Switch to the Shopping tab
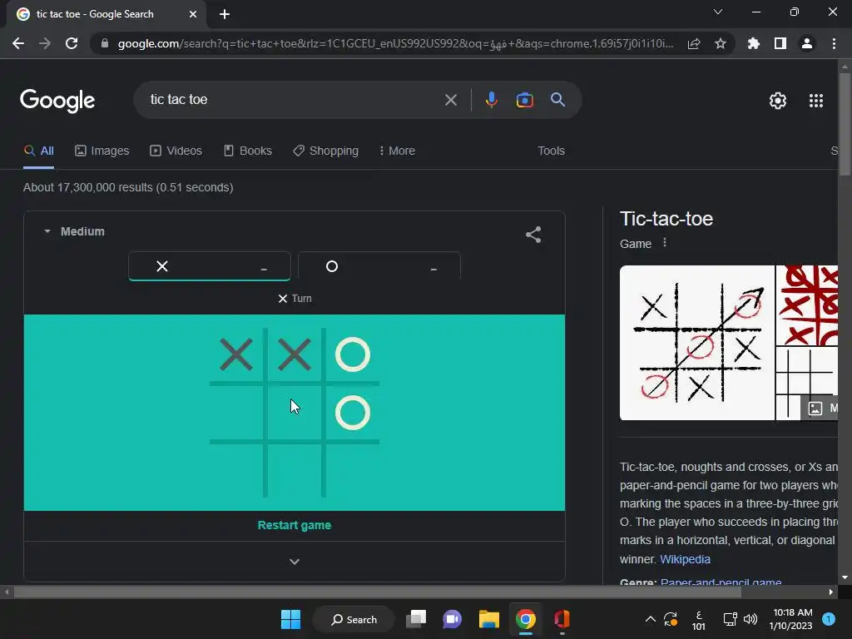This screenshot has width=852, height=639. coord(326,151)
